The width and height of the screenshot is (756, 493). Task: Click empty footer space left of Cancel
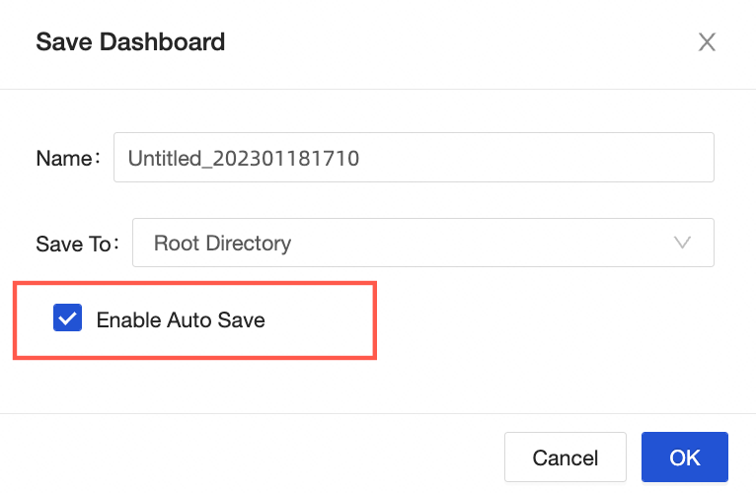[x=247, y=458]
